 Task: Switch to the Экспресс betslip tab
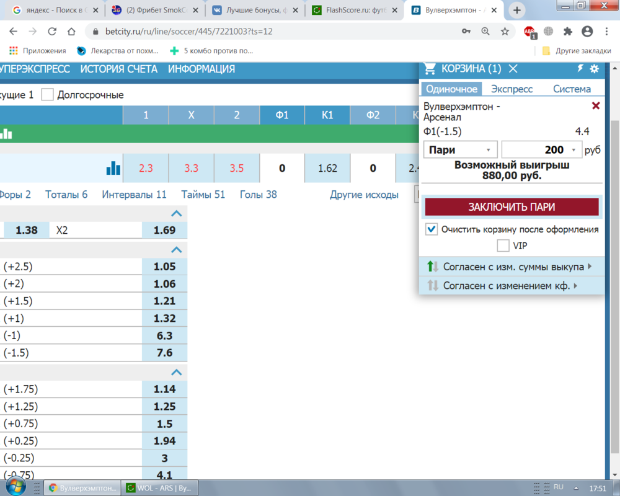[x=511, y=89]
